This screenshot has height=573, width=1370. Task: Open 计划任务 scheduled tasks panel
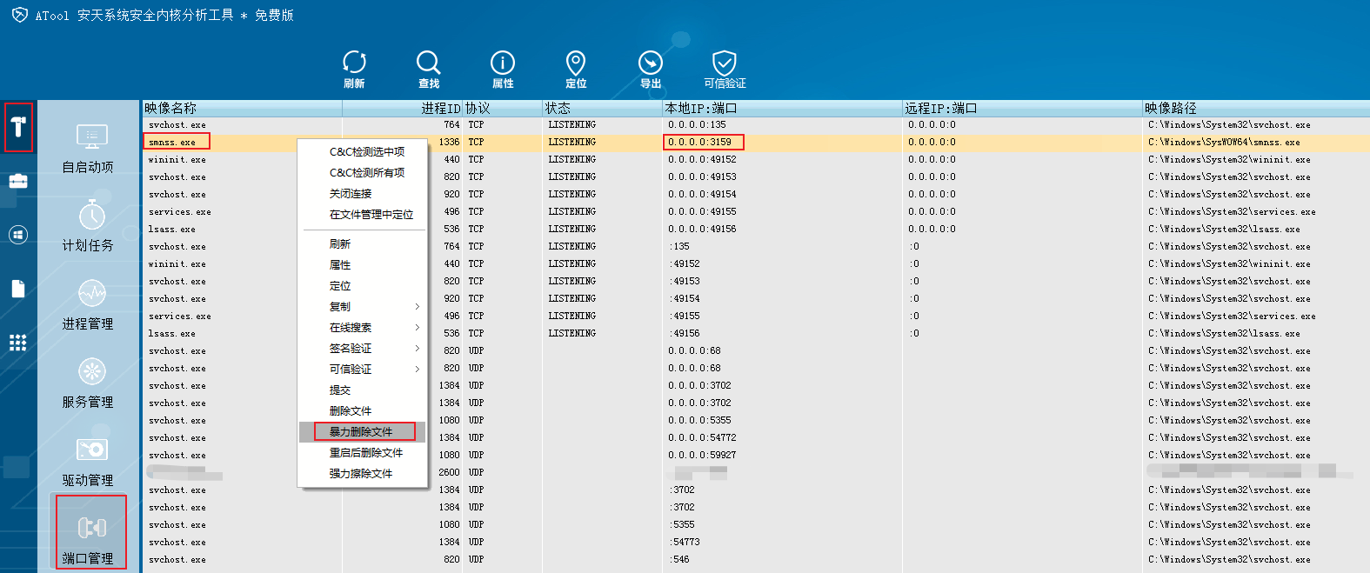coord(88,226)
